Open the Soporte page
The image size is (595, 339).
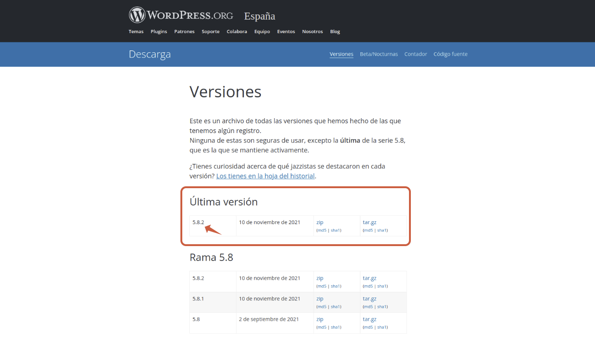coord(210,32)
